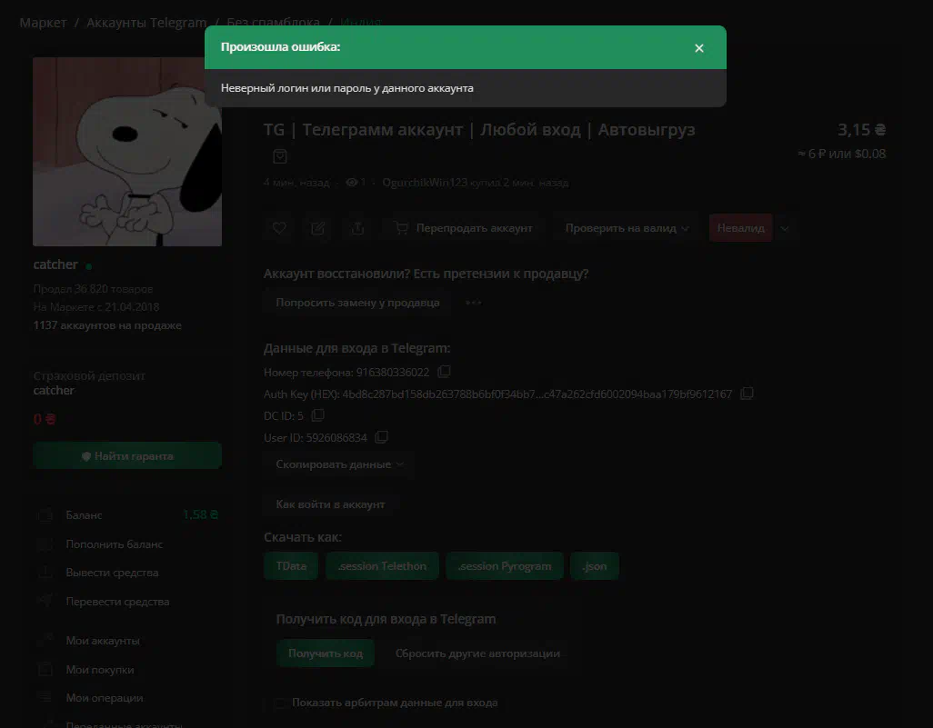Open 'Пополнить баланс' sidebar item
Image resolution: width=933 pixels, height=728 pixels.
click(x=115, y=544)
